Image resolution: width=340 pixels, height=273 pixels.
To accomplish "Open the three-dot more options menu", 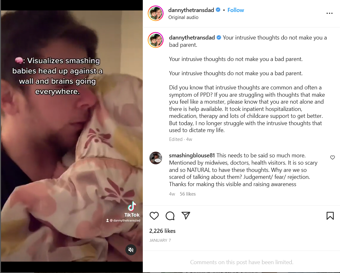I will click(329, 13).
